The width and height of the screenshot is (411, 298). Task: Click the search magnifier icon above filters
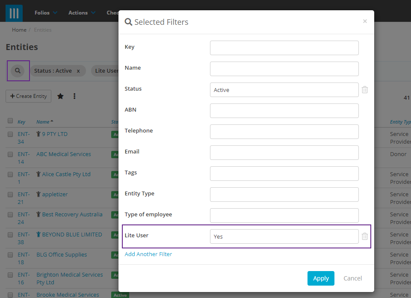18,70
